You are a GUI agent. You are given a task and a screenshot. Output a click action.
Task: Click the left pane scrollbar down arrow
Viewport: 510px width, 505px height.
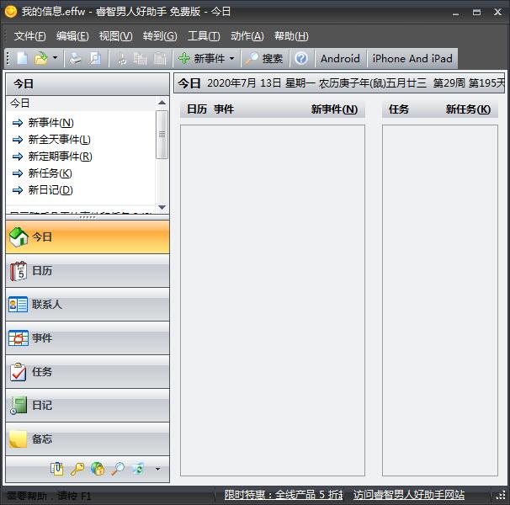[162, 207]
